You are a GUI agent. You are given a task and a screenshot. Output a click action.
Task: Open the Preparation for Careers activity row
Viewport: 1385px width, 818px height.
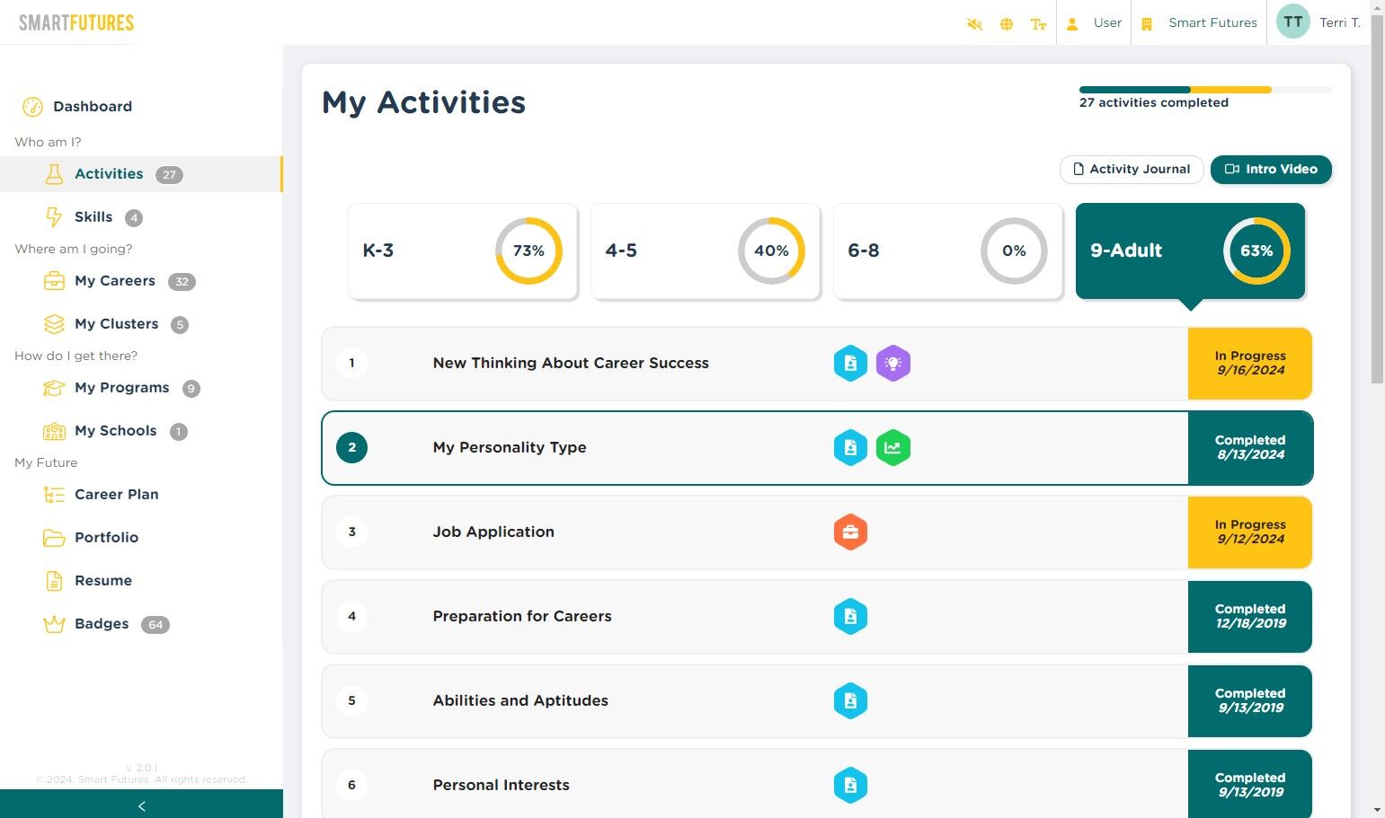[817, 617]
